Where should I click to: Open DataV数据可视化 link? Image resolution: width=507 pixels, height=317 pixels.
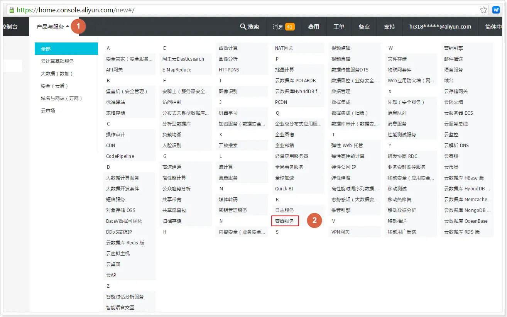click(x=124, y=221)
